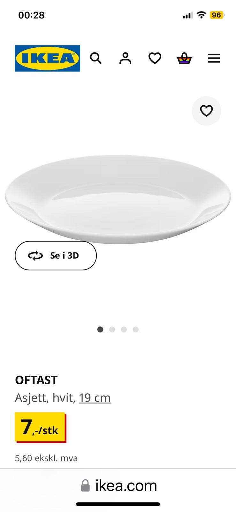Tap the OFTAST product name

click(36, 380)
